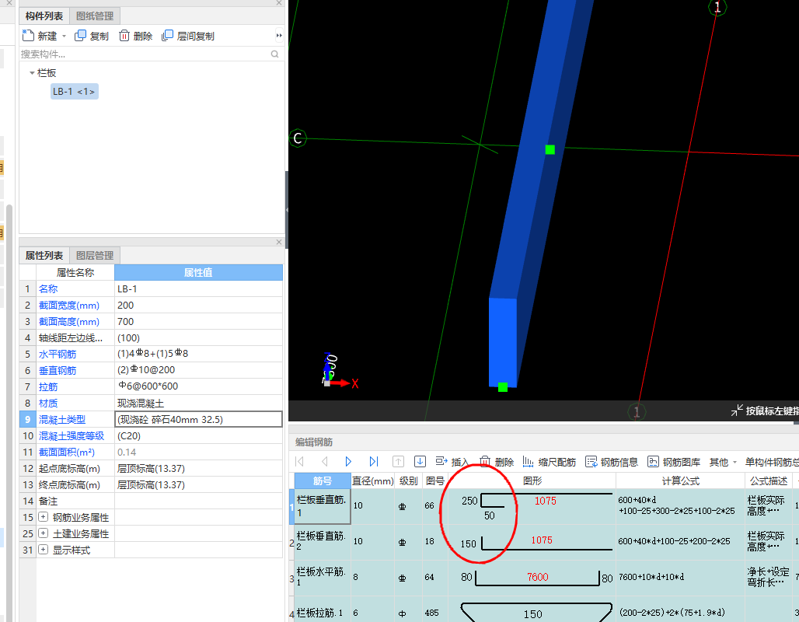
Task: Close the component list panel
Action: (279, 3)
